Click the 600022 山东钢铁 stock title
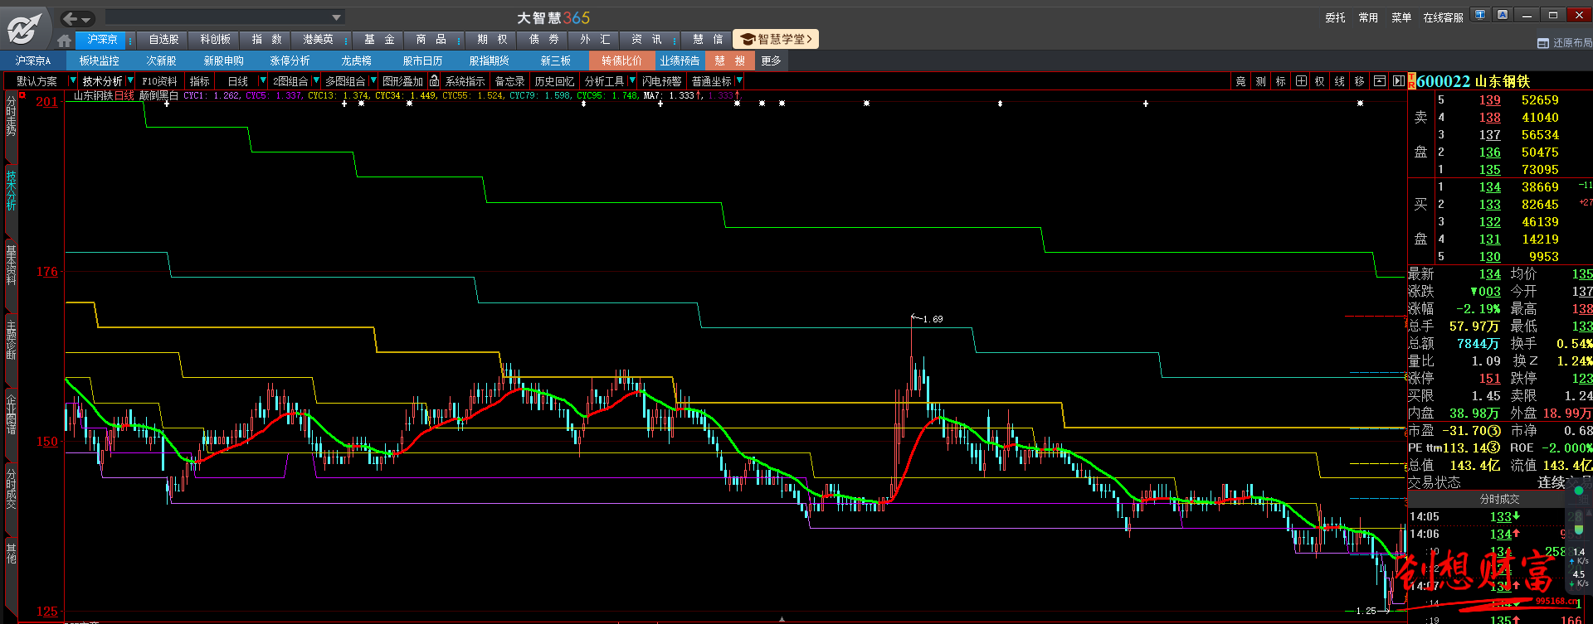1593x624 pixels. tap(1473, 81)
